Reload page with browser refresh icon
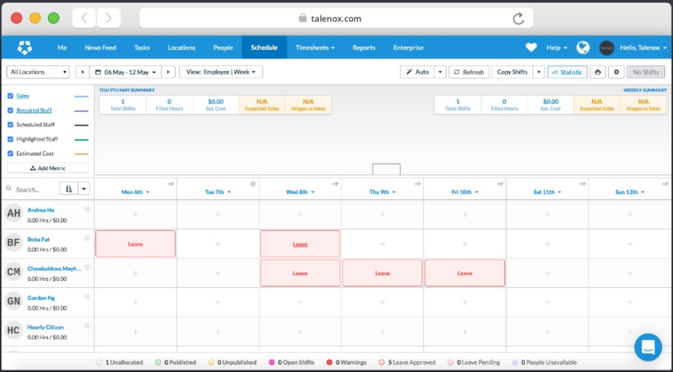Viewport: 673px width, 372px height. 518,19
